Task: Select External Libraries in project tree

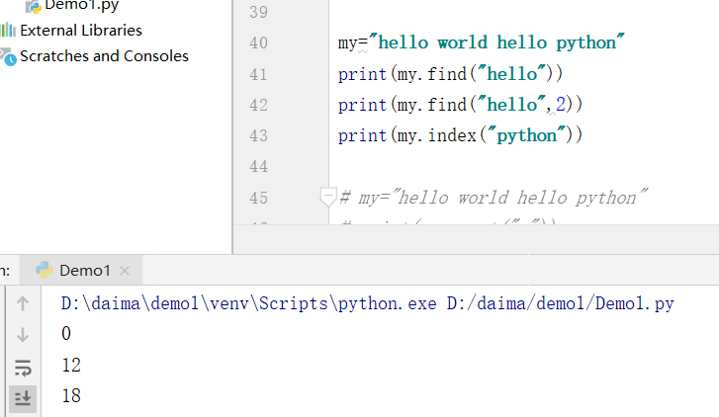Action: pos(81,31)
